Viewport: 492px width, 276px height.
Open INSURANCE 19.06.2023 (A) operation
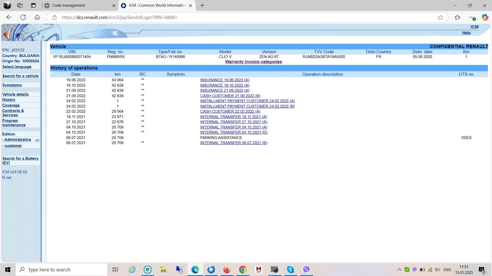tap(224, 80)
